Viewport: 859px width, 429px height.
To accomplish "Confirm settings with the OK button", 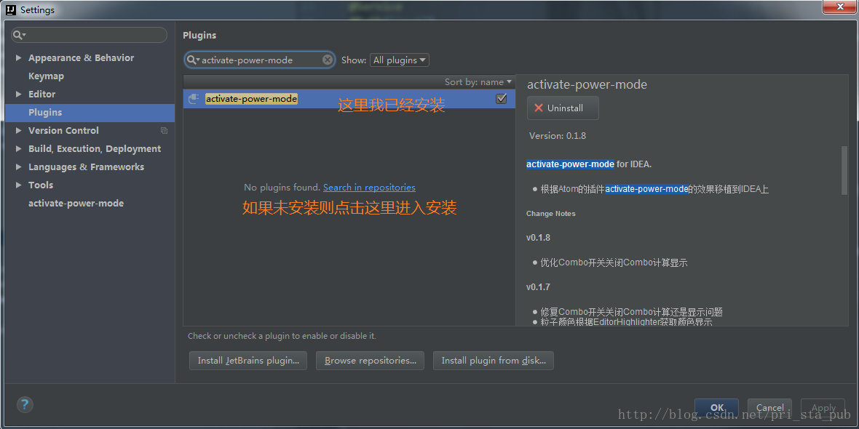I will (716, 408).
